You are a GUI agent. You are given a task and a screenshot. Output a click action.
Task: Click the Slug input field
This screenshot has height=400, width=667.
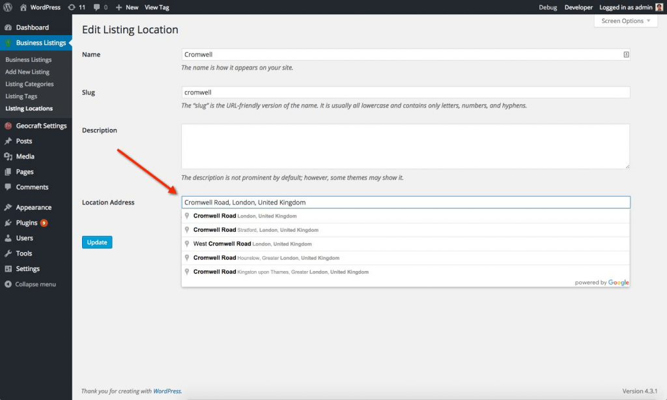405,93
